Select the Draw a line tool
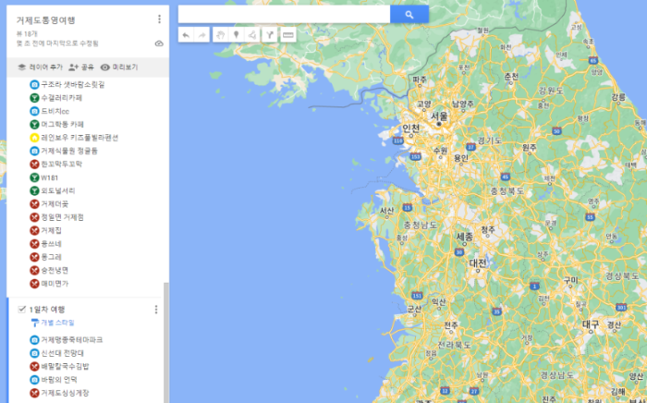 [x=252, y=35]
